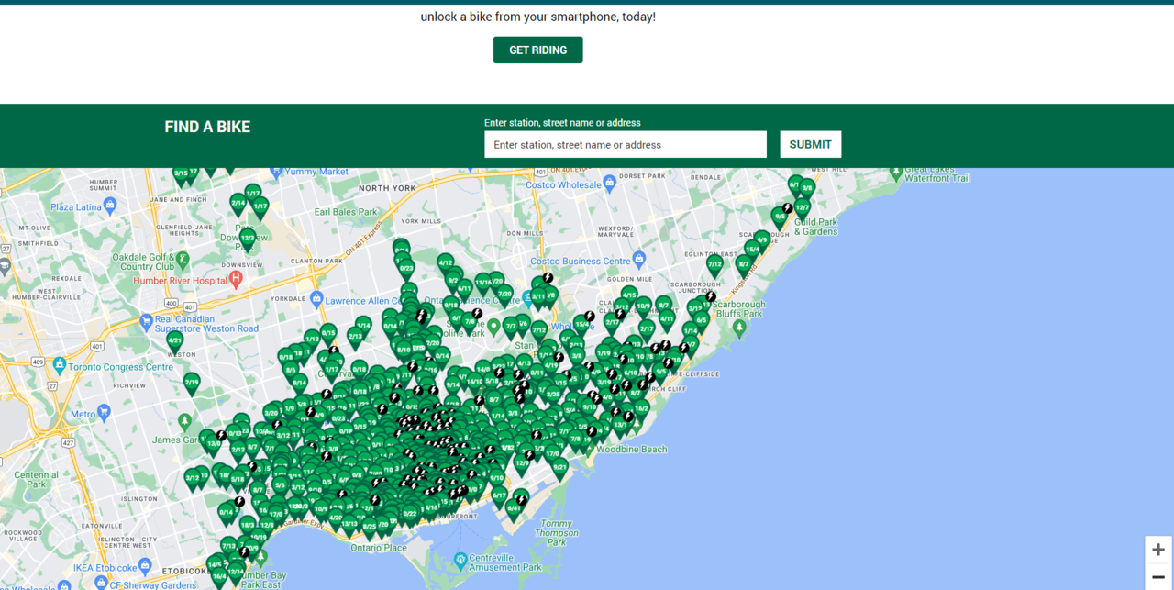Focus the station or address search field

625,144
